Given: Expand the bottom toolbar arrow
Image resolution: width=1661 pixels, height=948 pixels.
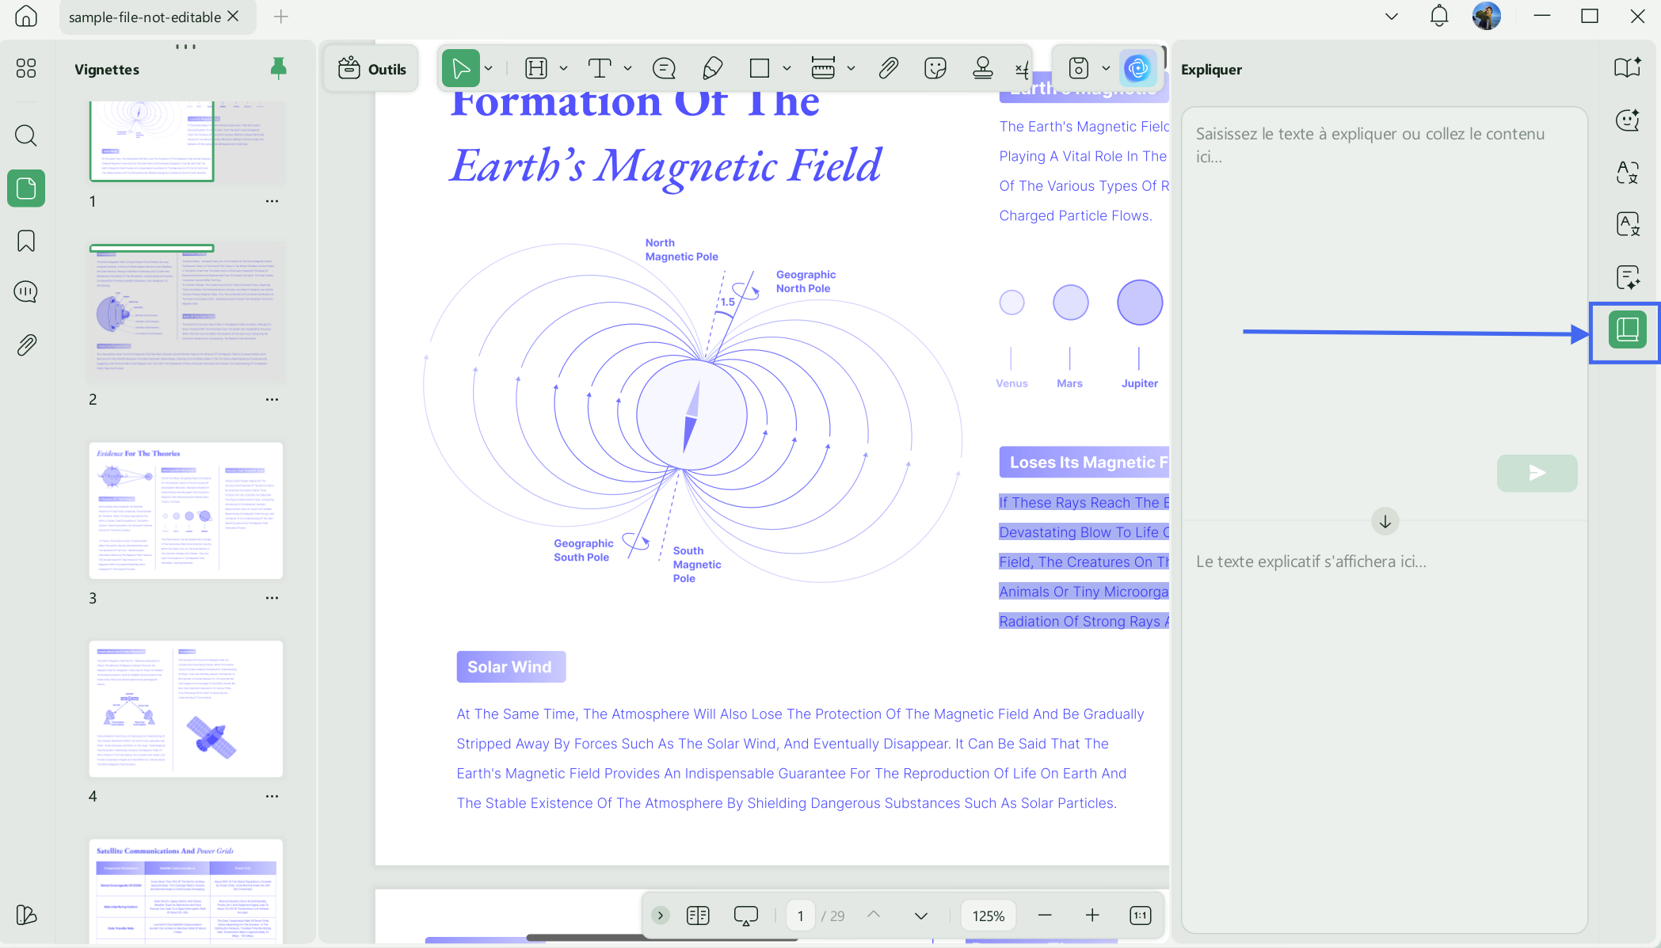Looking at the screenshot, I should 661,916.
